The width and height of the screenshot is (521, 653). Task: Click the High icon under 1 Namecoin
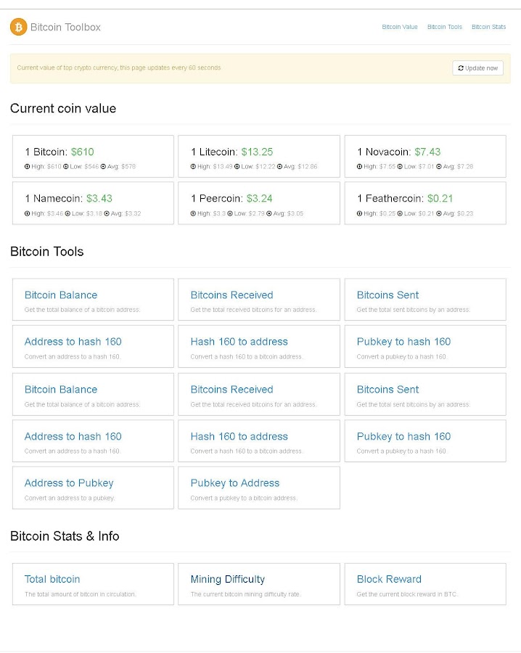[28, 213]
